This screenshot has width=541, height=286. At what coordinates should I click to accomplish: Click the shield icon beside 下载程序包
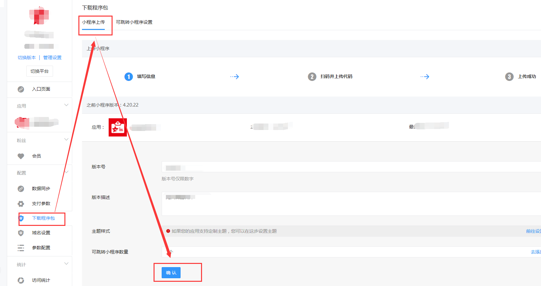click(21, 218)
